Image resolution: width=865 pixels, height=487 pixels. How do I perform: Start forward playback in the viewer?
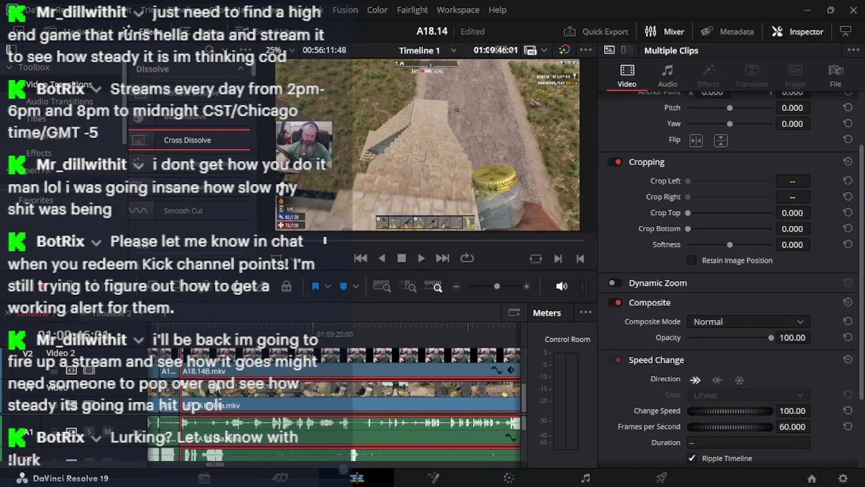421,258
